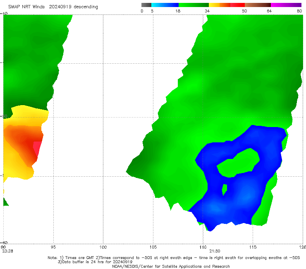Click the swath time '21:50'

coord(215,251)
